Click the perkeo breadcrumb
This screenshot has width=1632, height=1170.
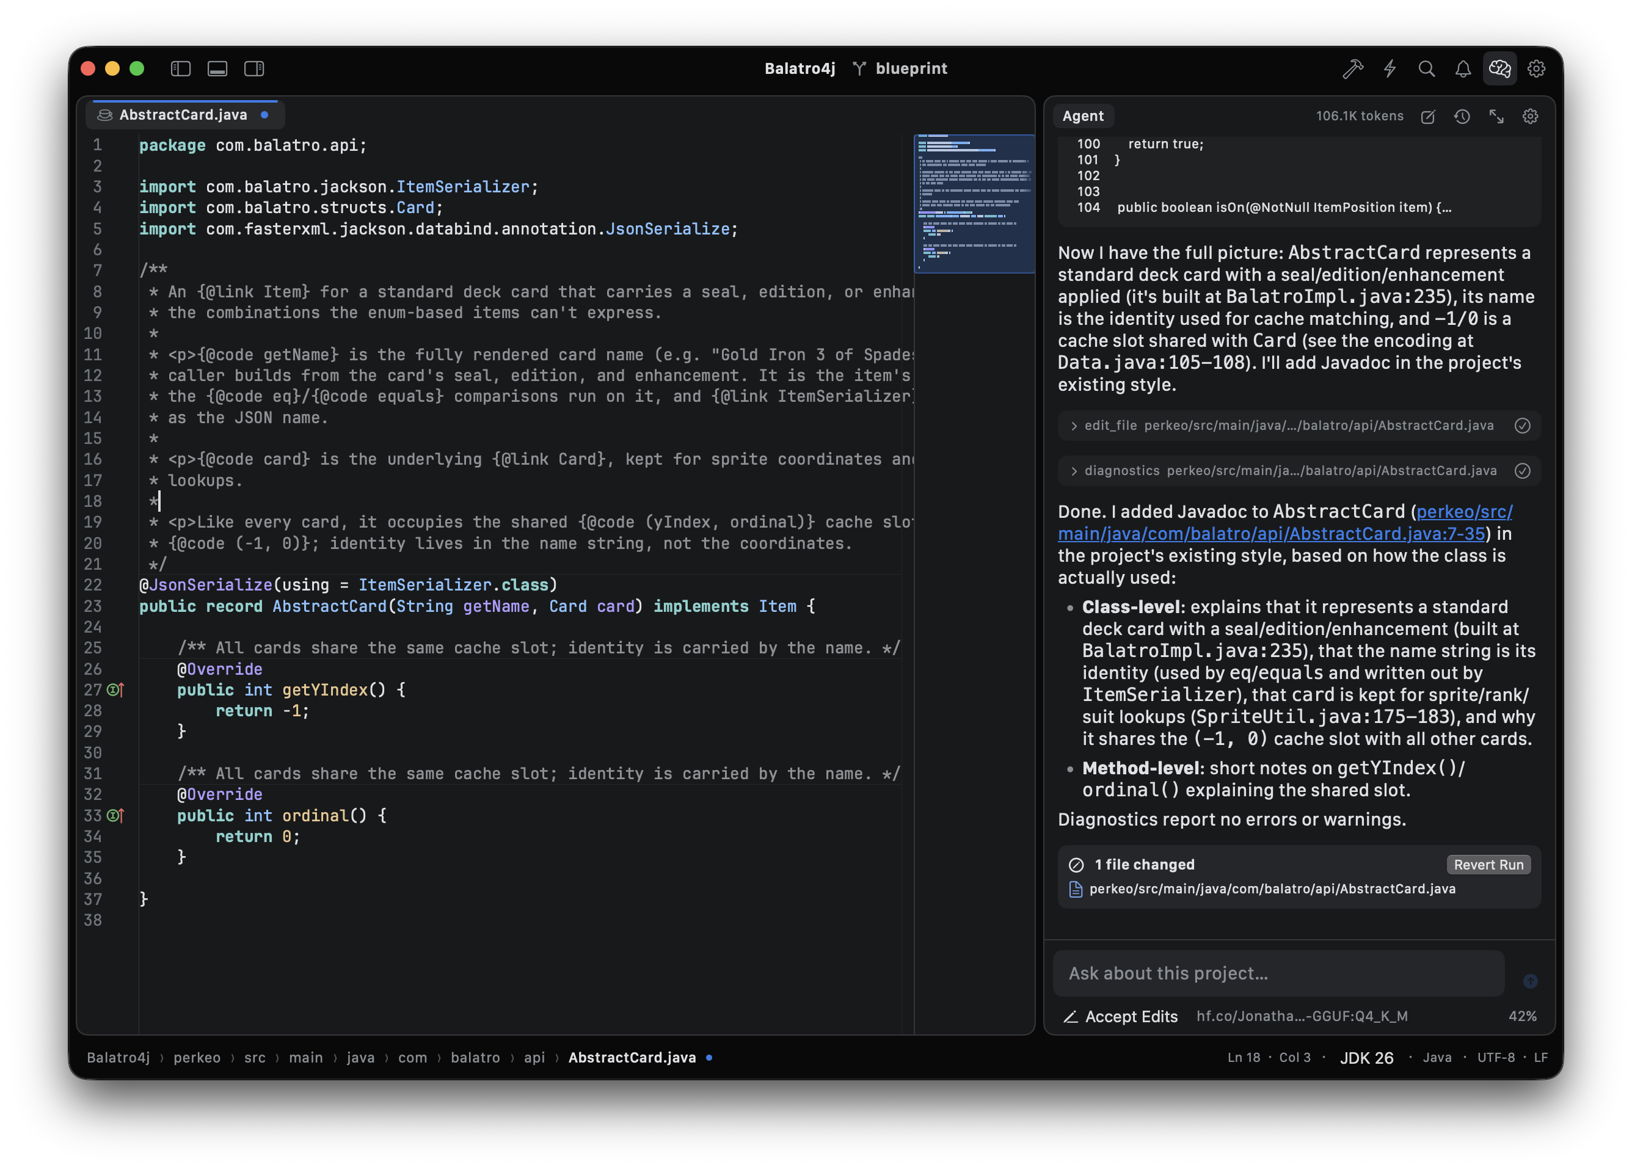coord(197,1058)
